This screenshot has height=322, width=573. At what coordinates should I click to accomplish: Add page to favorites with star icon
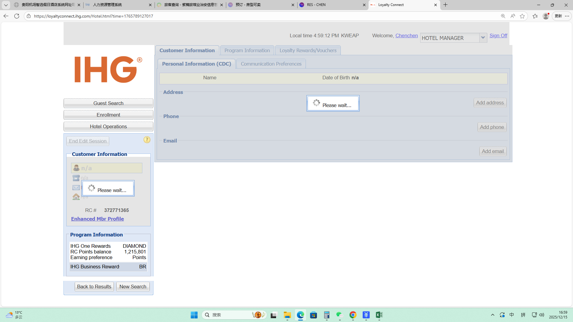click(x=522, y=16)
